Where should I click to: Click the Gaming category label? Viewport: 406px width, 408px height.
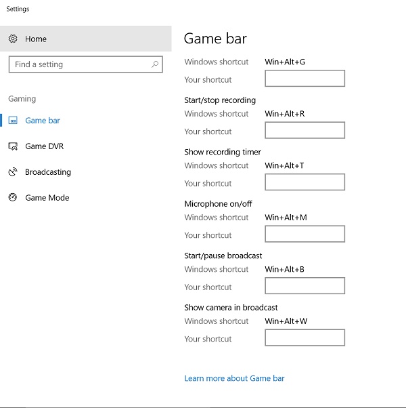point(22,99)
